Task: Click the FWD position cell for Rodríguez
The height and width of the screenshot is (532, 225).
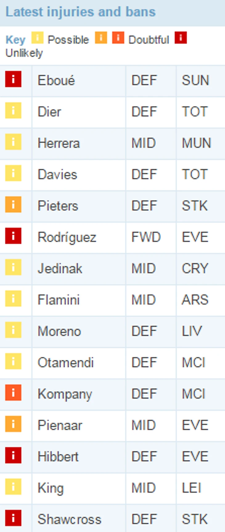Action: (146, 237)
